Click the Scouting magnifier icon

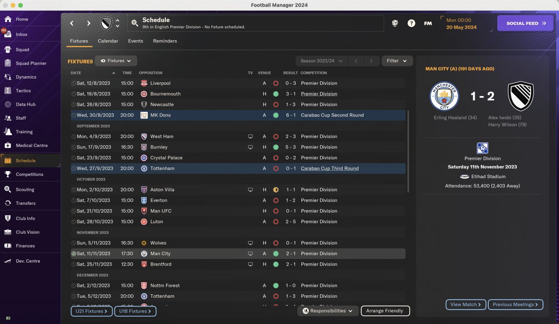8,190
